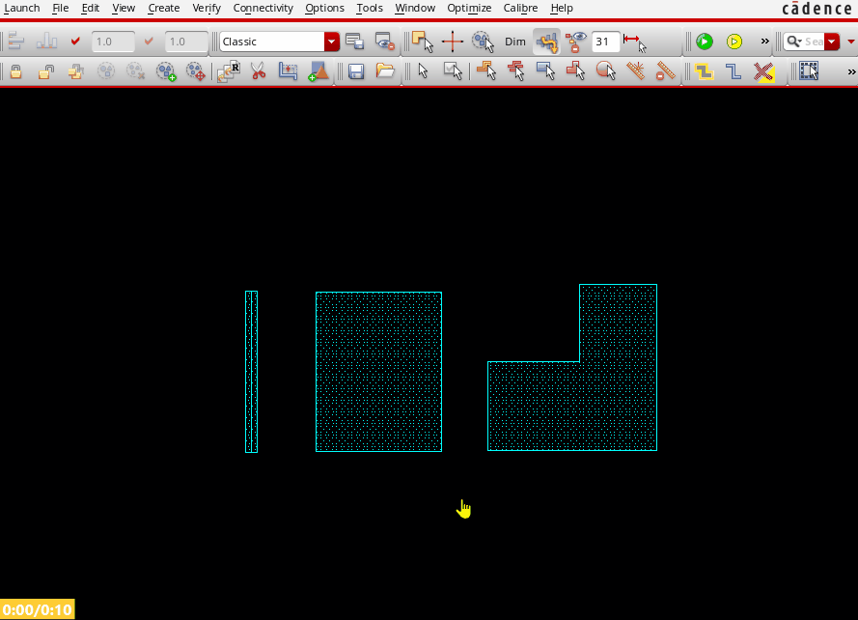Select the red crosshair snap icon

coord(453,42)
